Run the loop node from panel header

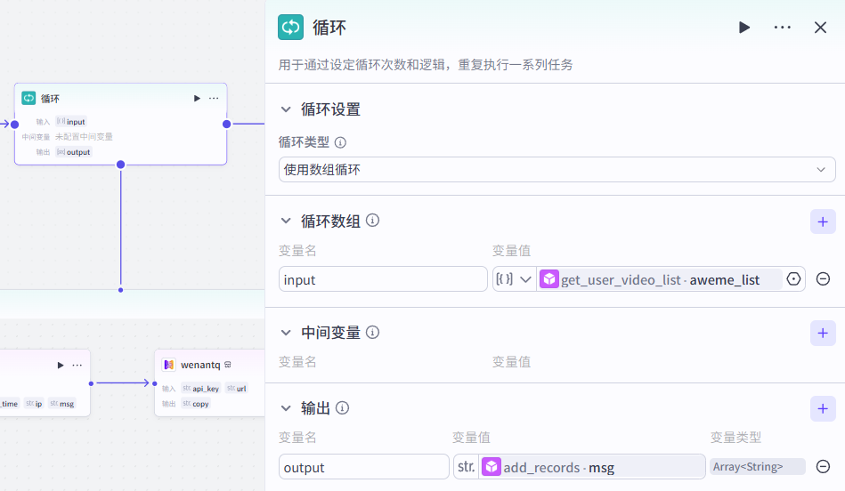click(x=744, y=28)
